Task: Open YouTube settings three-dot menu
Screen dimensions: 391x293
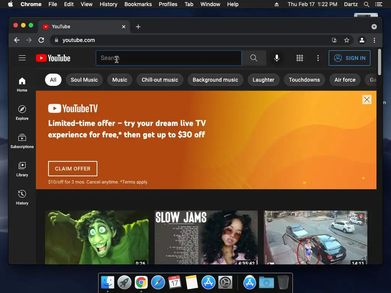Action: pos(318,58)
